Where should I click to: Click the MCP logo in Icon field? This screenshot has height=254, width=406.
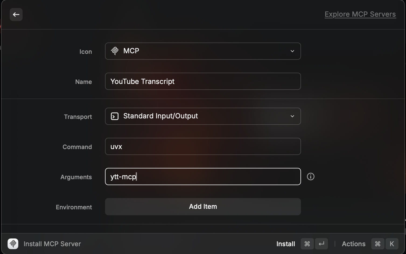[x=115, y=51]
